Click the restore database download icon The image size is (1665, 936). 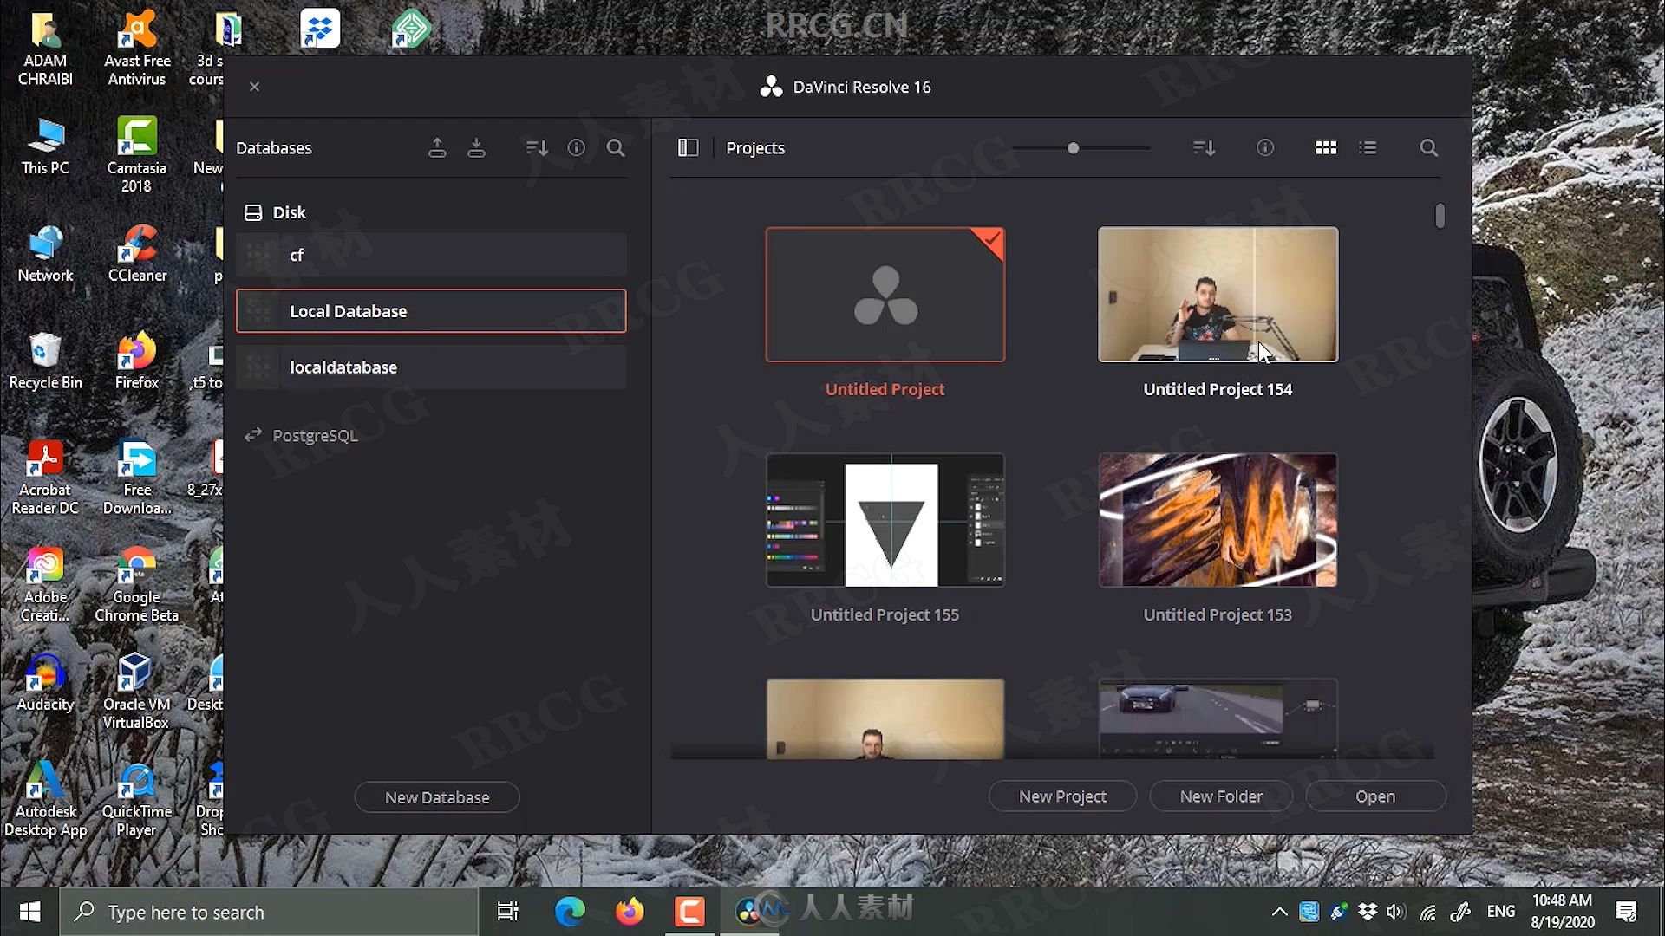pyautogui.click(x=476, y=148)
